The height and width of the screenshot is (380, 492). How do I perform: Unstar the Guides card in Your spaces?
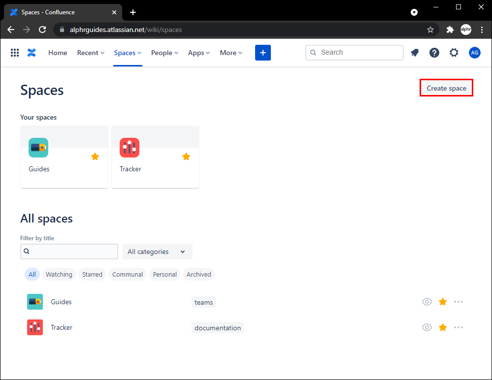(95, 157)
